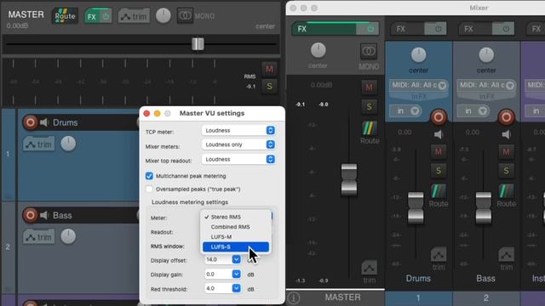Toggle Bass channel monitor speaker in Mixer
The image size is (545, 306).
point(507,134)
